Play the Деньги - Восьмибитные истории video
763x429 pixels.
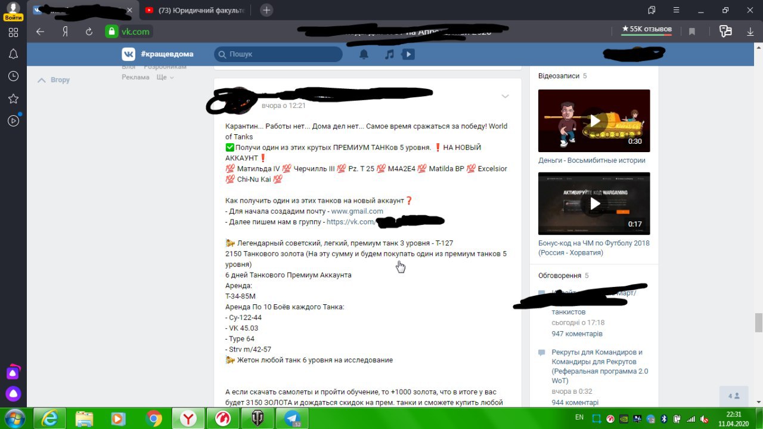point(594,121)
